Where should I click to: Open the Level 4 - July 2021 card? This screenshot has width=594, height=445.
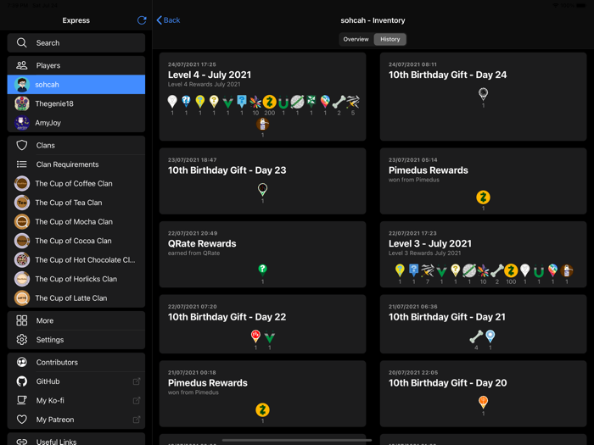262,96
